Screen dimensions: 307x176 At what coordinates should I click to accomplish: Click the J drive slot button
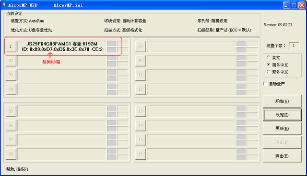[11, 46]
